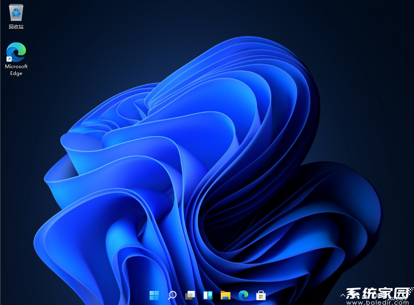The width and height of the screenshot is (414, 305).
Task: Expand the system tray hidden icons chevron
Action: pos(343,295)
